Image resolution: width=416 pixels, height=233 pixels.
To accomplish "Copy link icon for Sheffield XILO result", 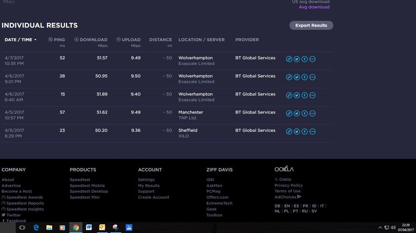I will click(289, 131).
